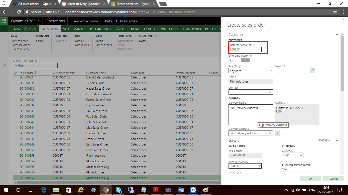Collapse the Customer section
The image size is (348, 195).
(337, 34)
